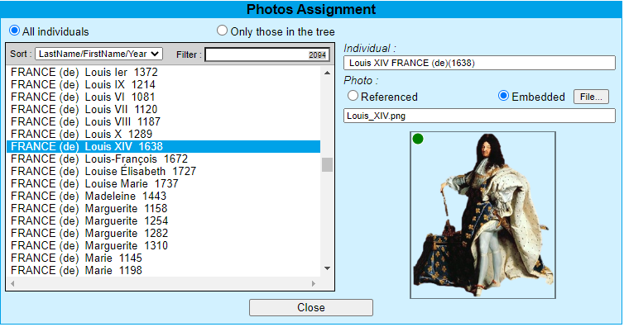Click list scroll up arrow
Viewport: 624px width, 327px height.
(327, 73)
